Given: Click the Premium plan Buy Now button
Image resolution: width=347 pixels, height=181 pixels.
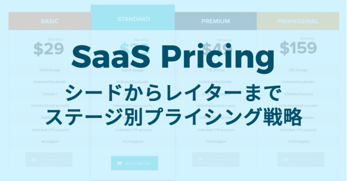Looking at the screenshot, I should pos(216,159).
